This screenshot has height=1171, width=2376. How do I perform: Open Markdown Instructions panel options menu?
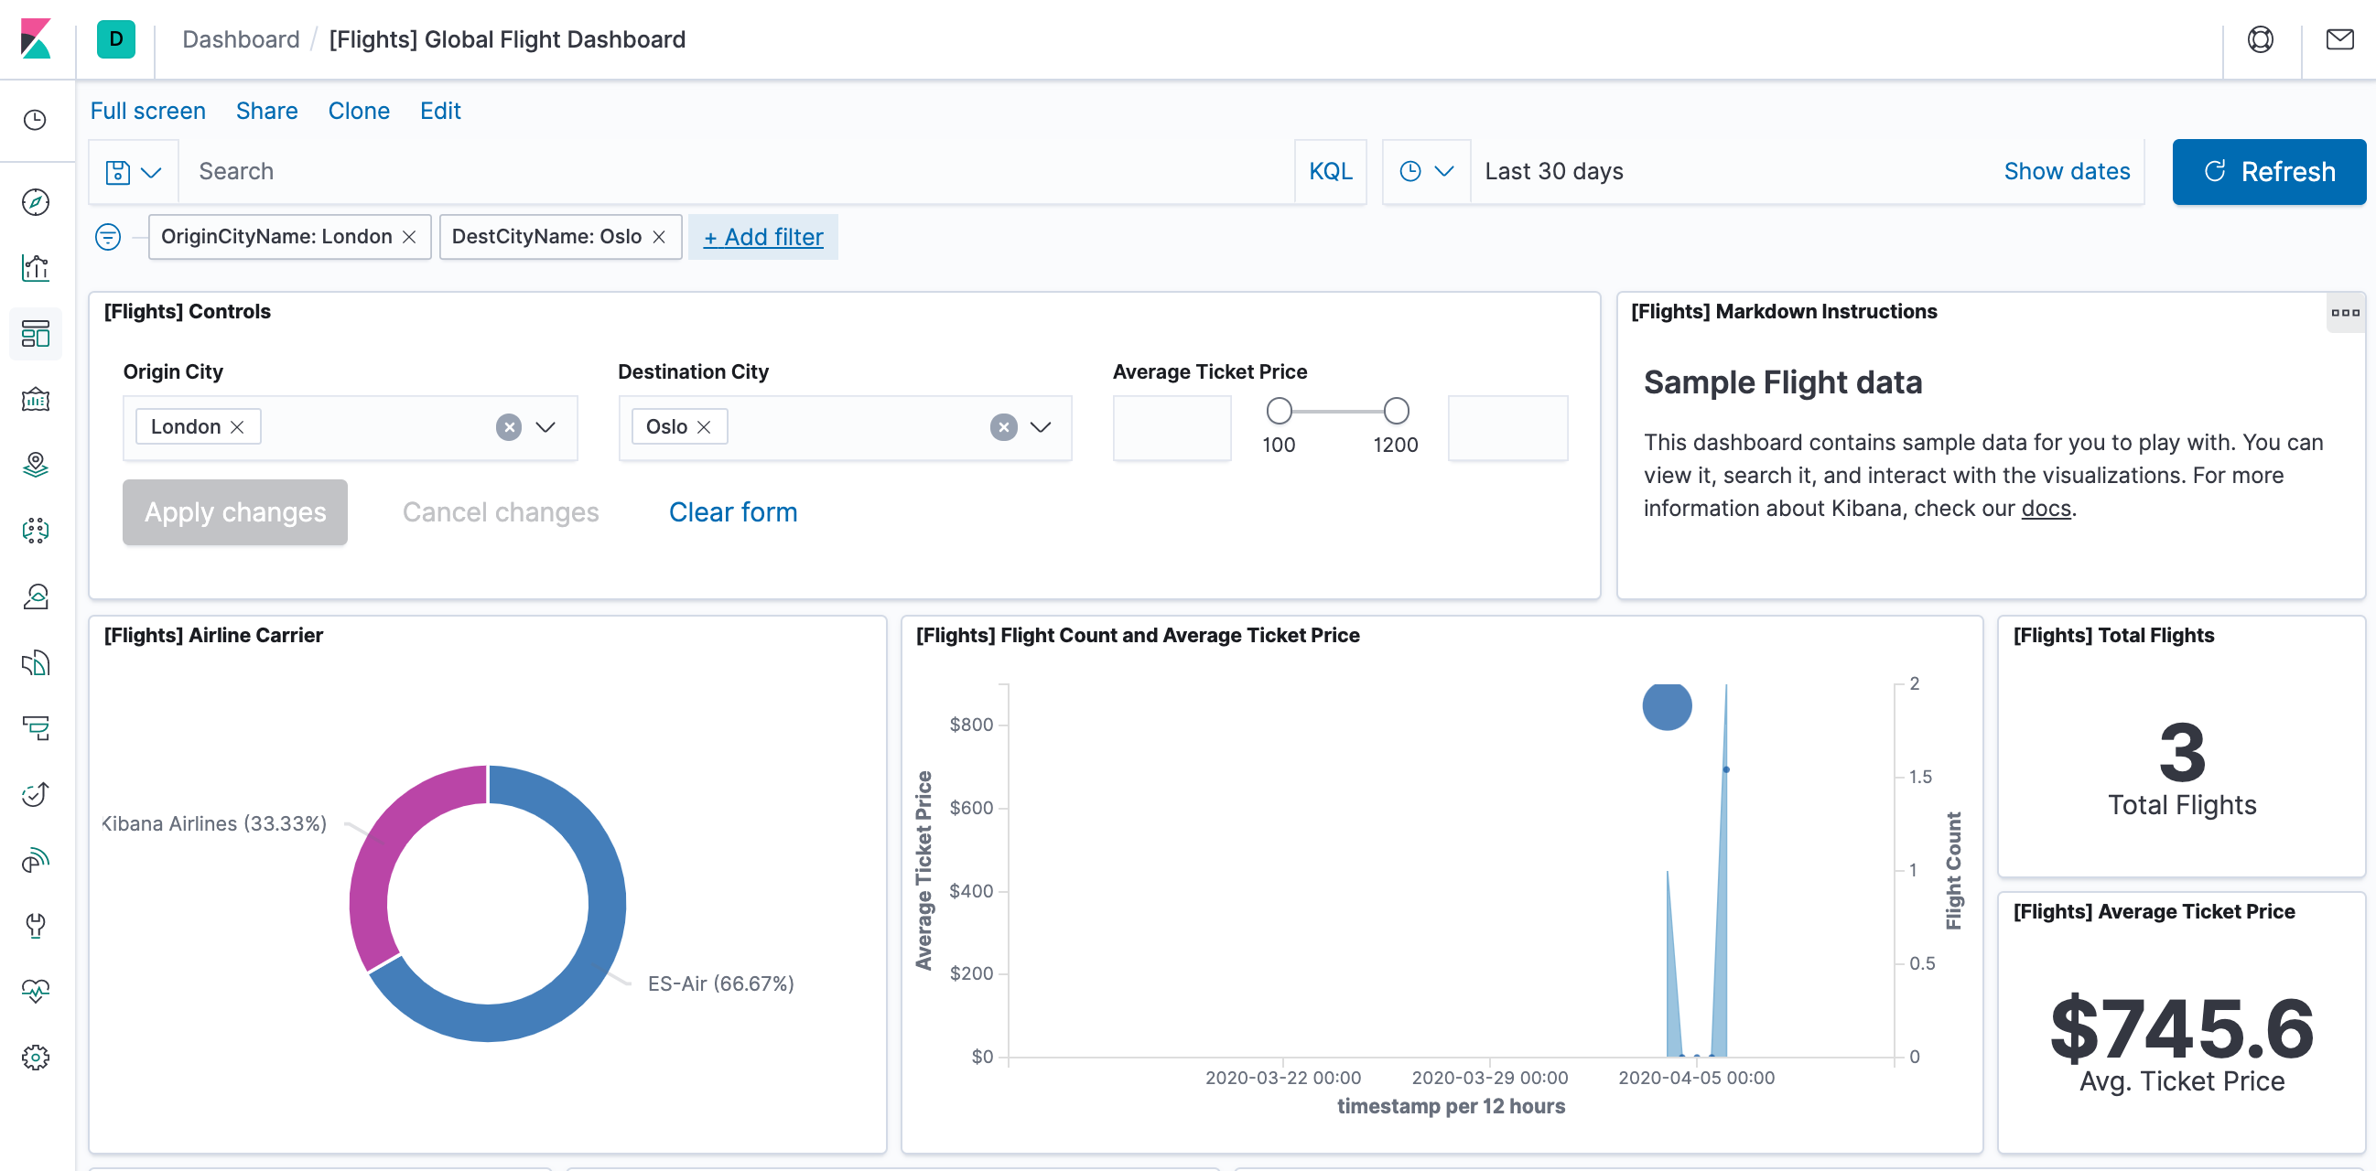2345,313
